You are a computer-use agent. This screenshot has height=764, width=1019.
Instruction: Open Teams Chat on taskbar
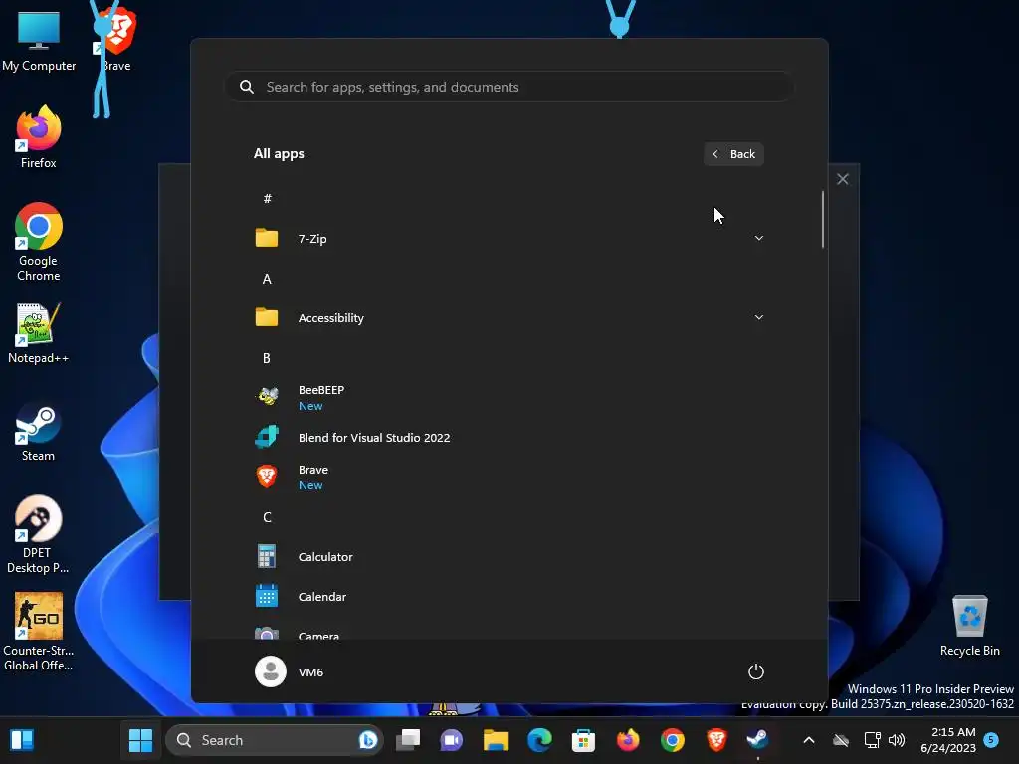coord(452,740)
